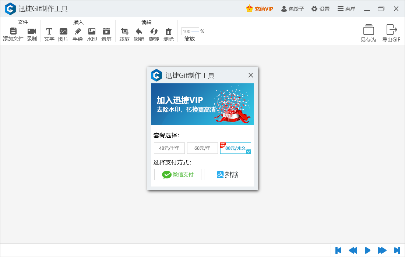Choose the 48元/半年 plan option

tap(169, 148)
